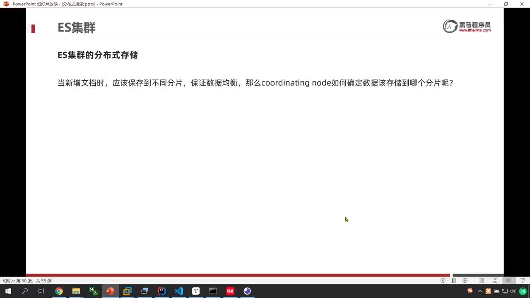This screenshot has height=298, width=530.
Task: Click the itheima logo on slide
Action: (x=467, y=26)
